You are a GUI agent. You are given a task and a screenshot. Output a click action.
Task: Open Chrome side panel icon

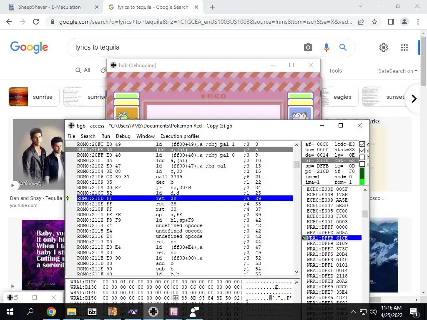[391, 22]
